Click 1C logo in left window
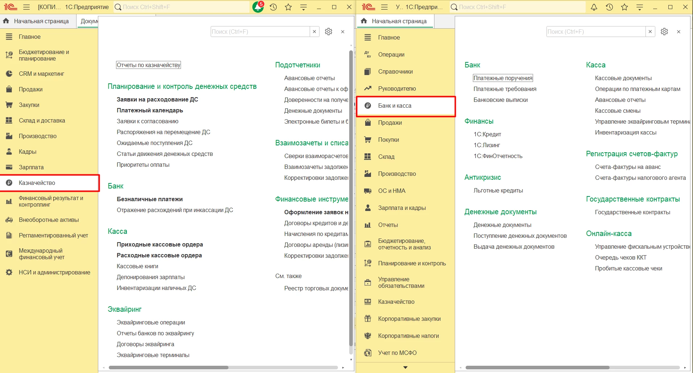This screenshot has width=693, height=373. coord(11,7)
